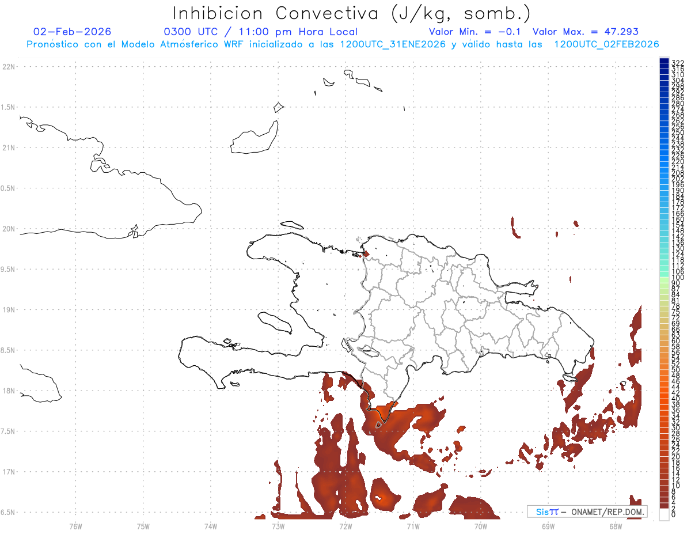Click the "7.5N" latitude label

coord(8,431)
